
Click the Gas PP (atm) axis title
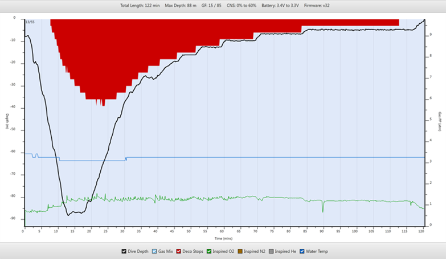pos(440,121)
